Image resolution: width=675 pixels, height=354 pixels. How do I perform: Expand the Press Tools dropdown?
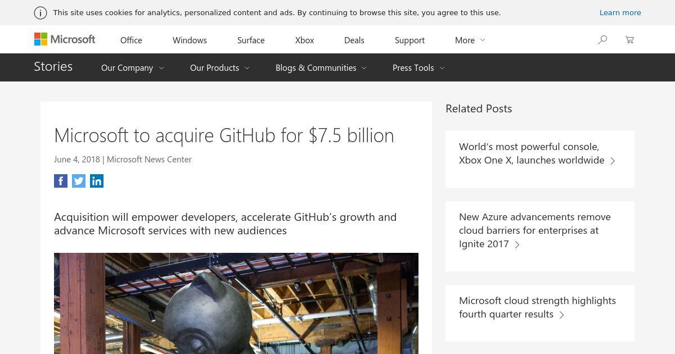click(418, 67)
